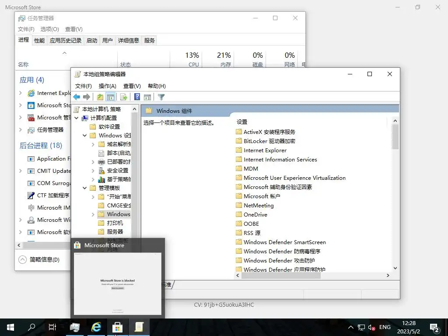Switch to 性能 tab in Task Manager
This screenshot has width=448, height=336.
pos(39,41)
